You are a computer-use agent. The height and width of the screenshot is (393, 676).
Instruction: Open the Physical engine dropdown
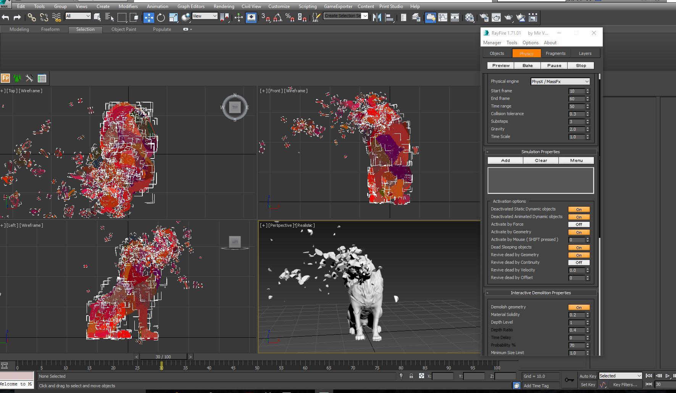tap(560, 82)
